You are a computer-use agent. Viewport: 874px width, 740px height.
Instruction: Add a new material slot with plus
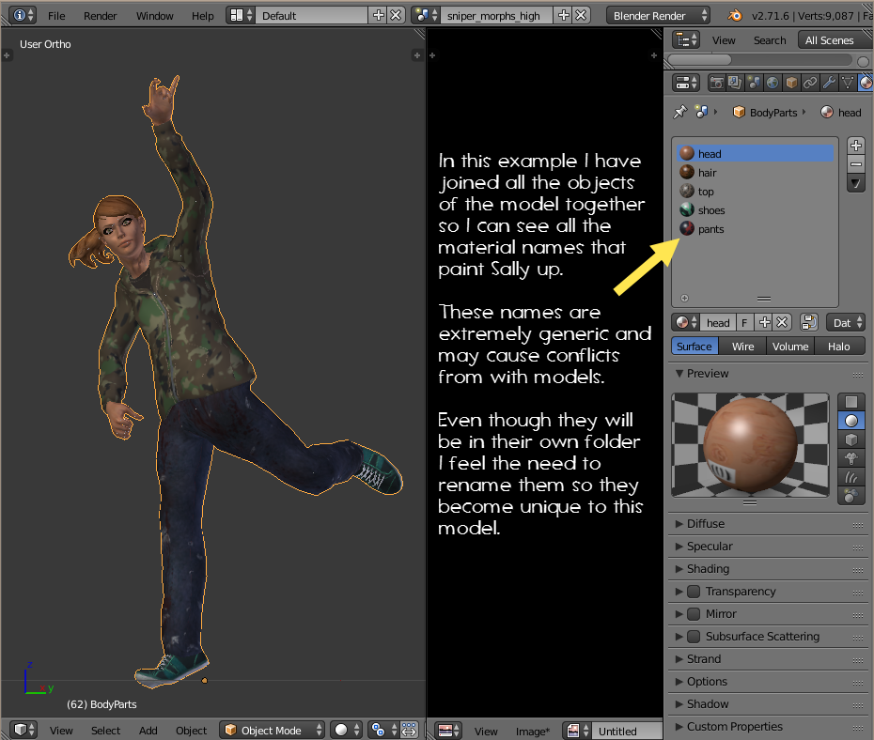click(x=855, y=146)
